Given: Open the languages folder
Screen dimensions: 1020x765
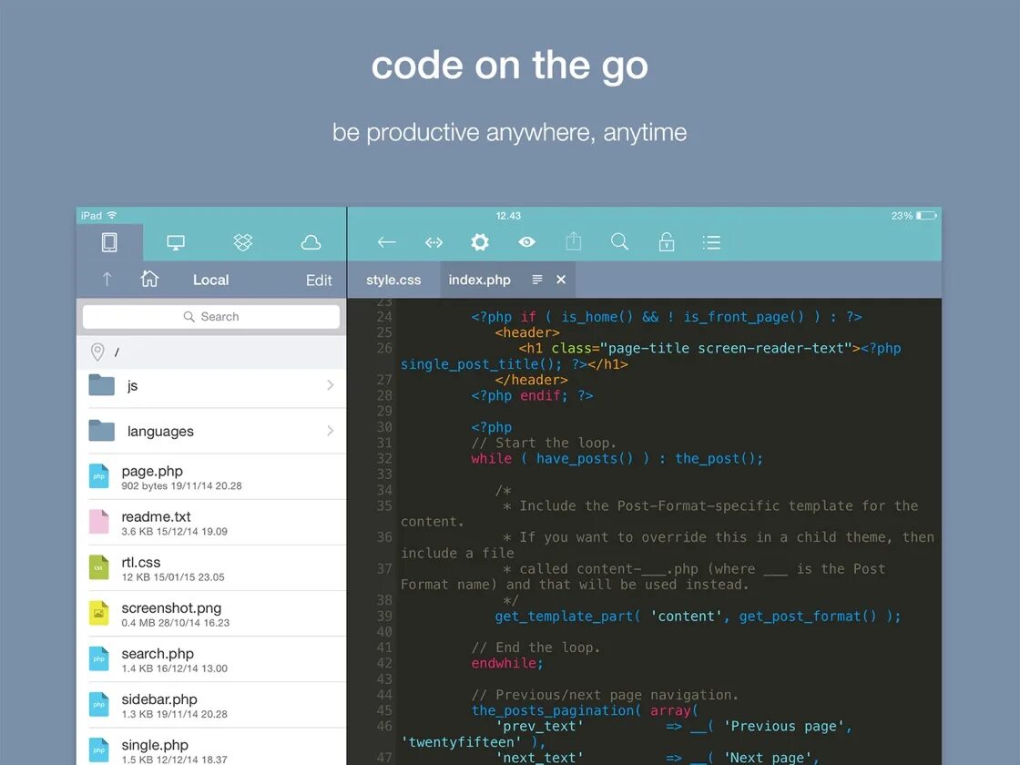Looking at the screenshot, I should click(x=211, y=432).
